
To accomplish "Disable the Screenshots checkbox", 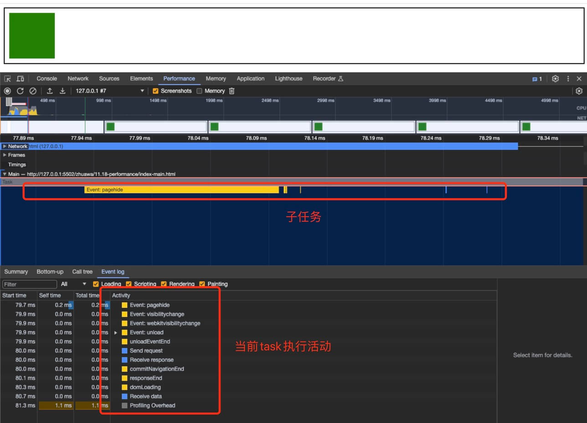I will pos(155,91).
